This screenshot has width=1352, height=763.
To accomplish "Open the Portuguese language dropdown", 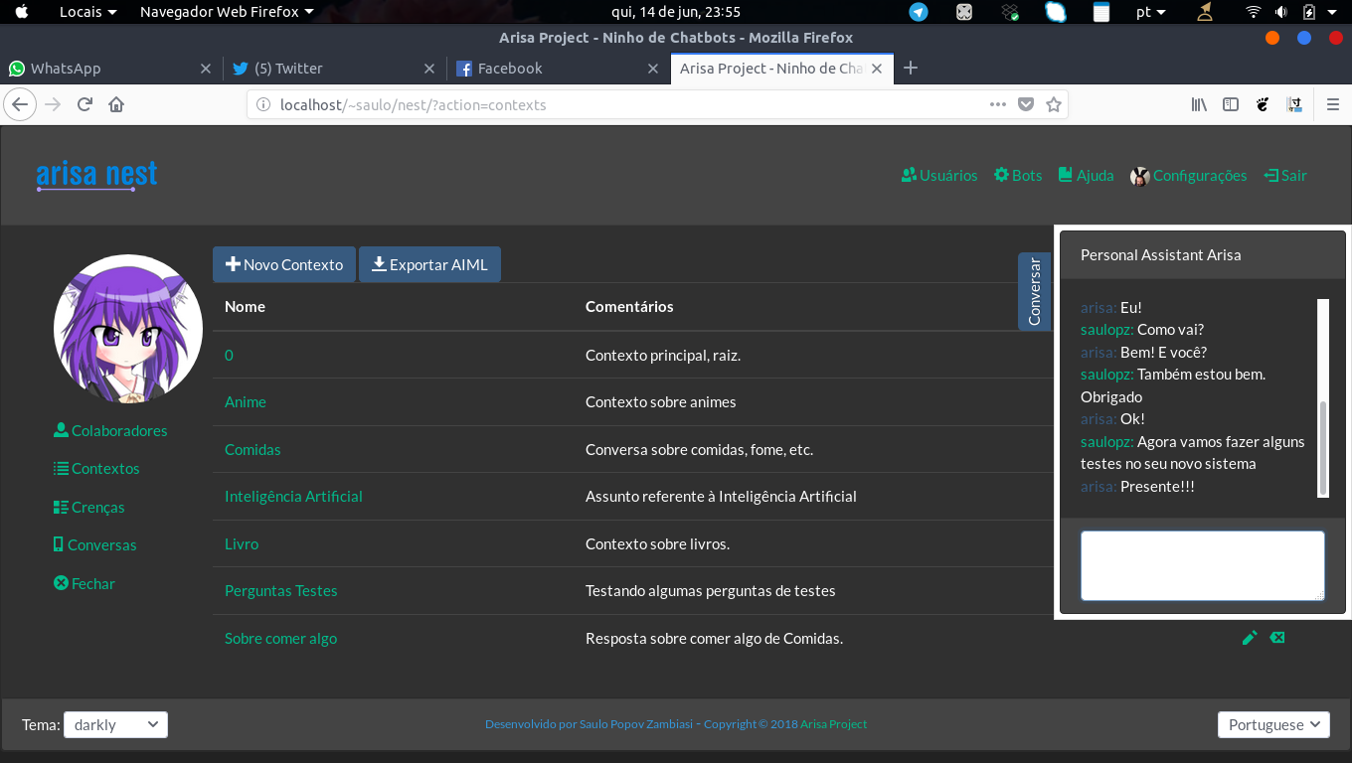I will pos(1273,725).
